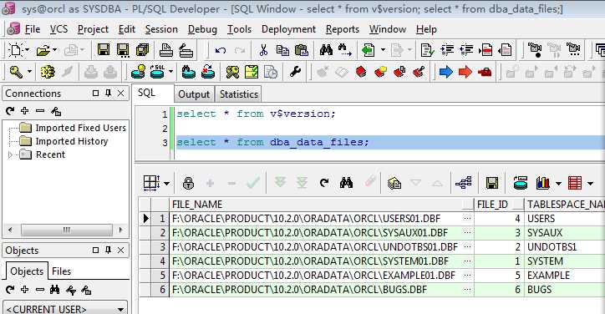Click the Paste clipboard icon
The width and height of the screenshot is (605, 314).
302,50
